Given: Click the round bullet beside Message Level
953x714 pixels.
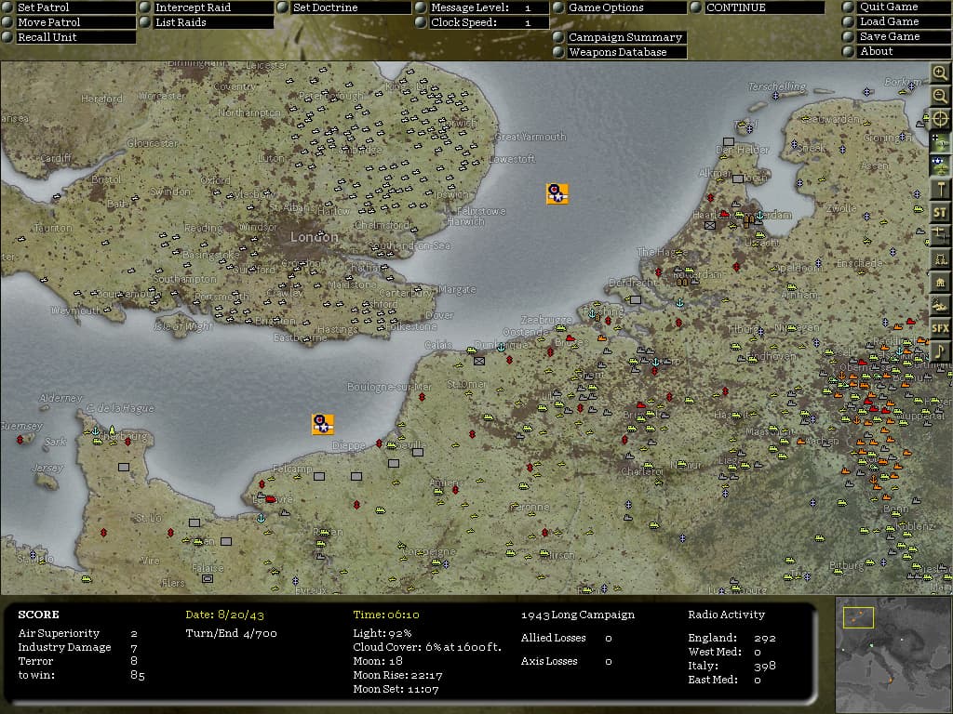Looking at the screenshot, I should coord(421,7).
